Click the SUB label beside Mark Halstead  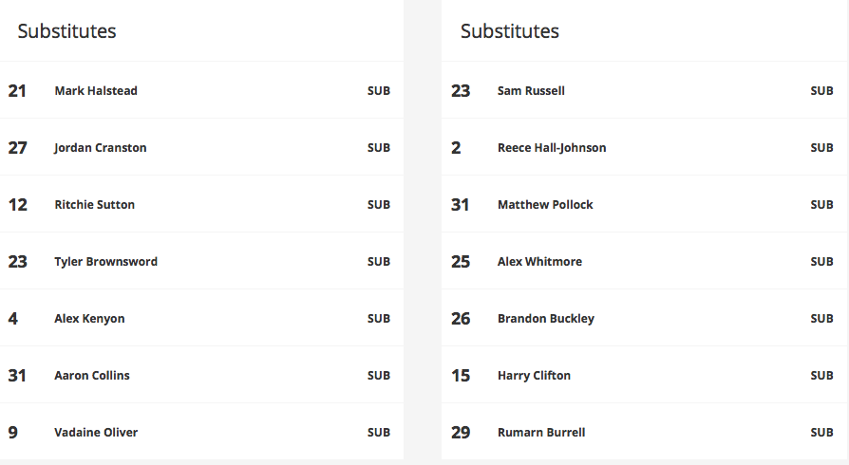379,90
